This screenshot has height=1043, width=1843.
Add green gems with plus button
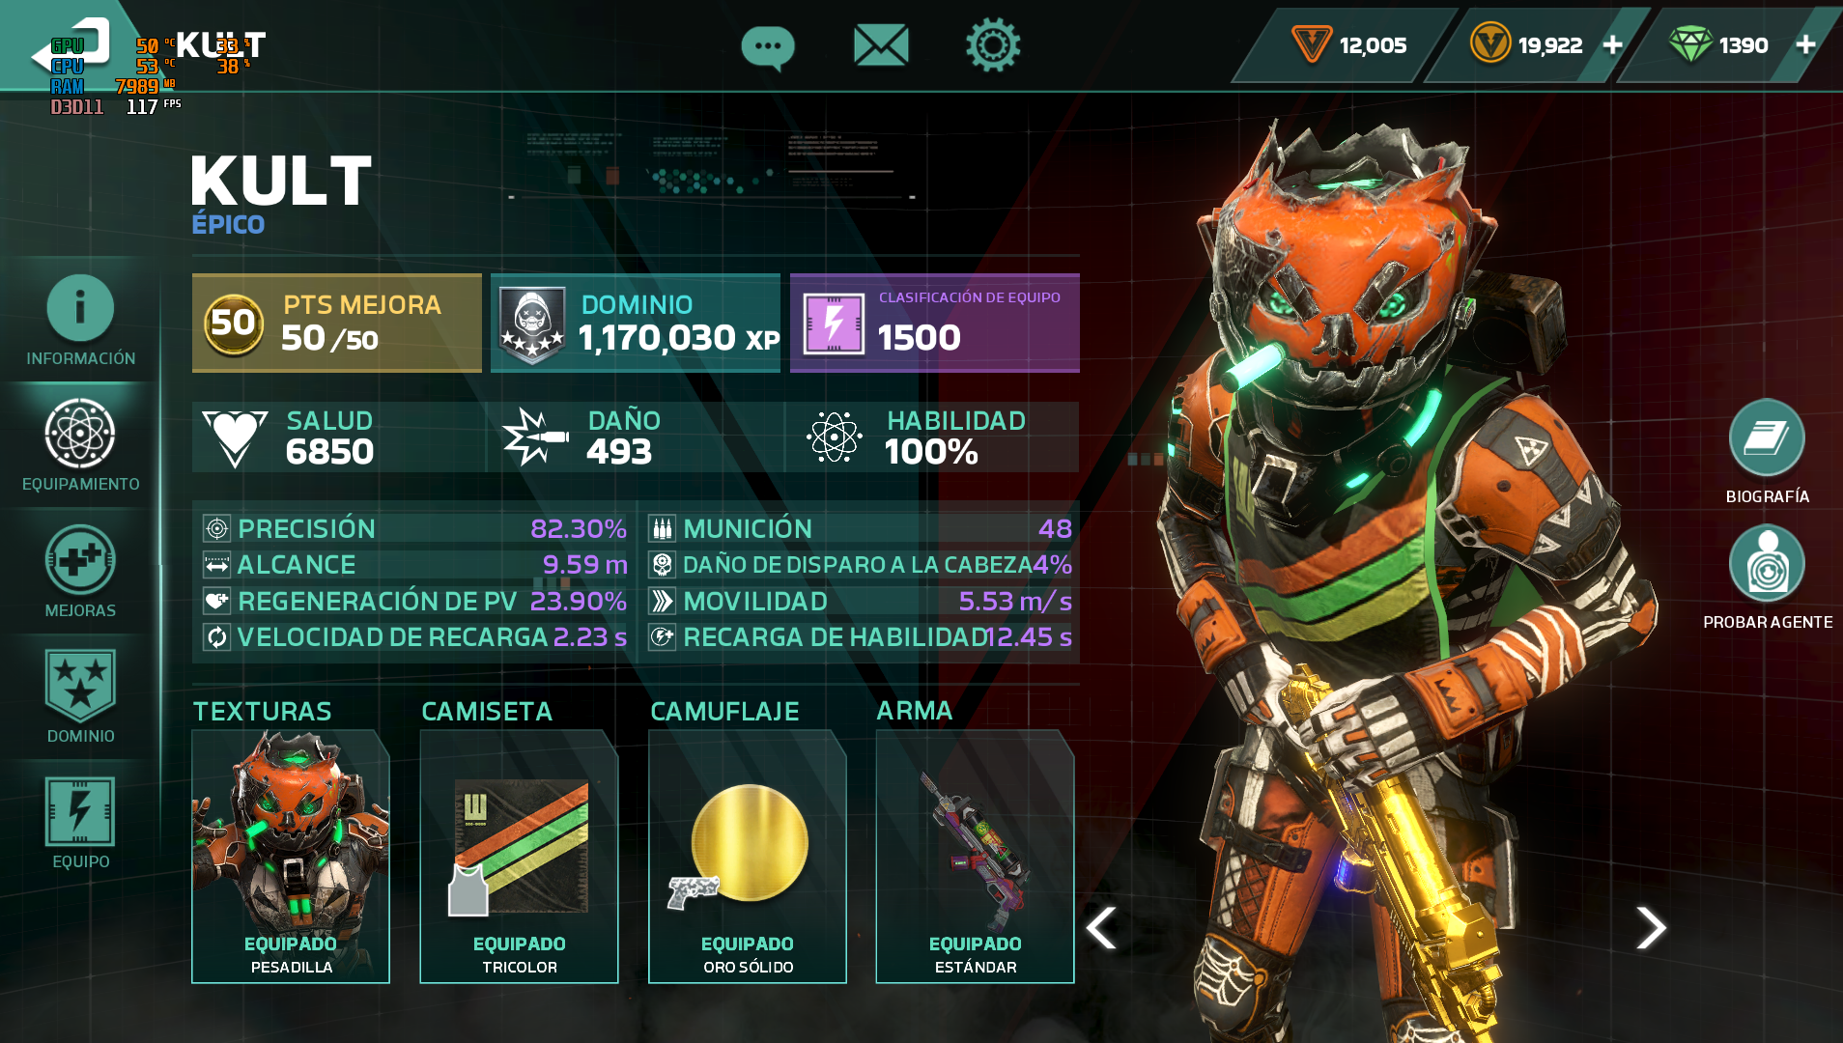point(1805,44)
